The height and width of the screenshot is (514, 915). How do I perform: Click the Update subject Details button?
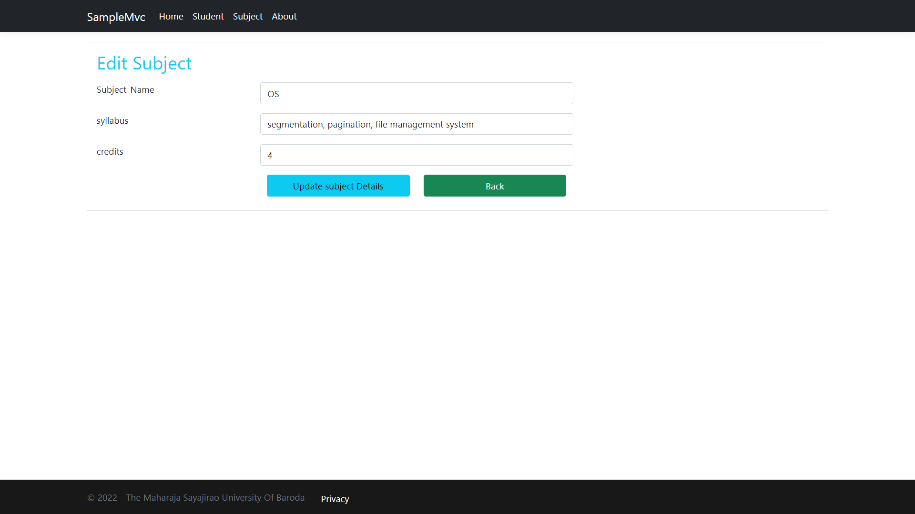tap(338, 186)
